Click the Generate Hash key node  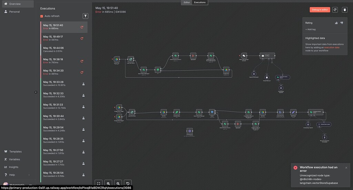pyautogui.click(x=176, y=112)
